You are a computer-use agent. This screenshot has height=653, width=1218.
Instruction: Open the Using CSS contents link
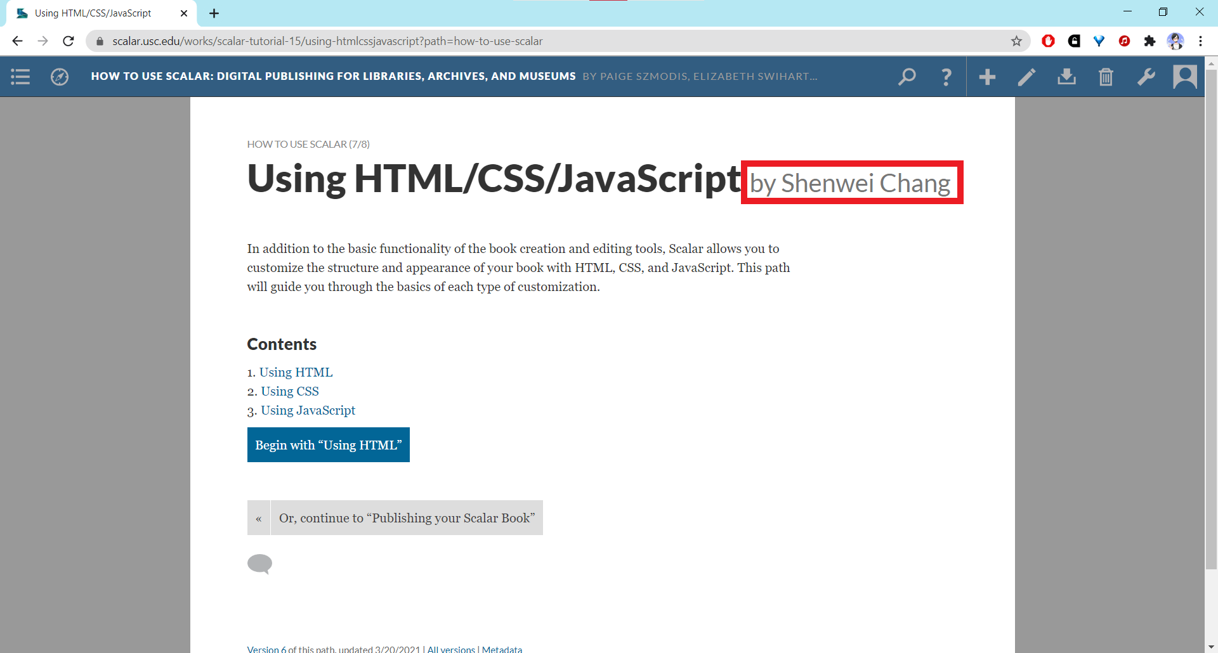pos(290,391)
